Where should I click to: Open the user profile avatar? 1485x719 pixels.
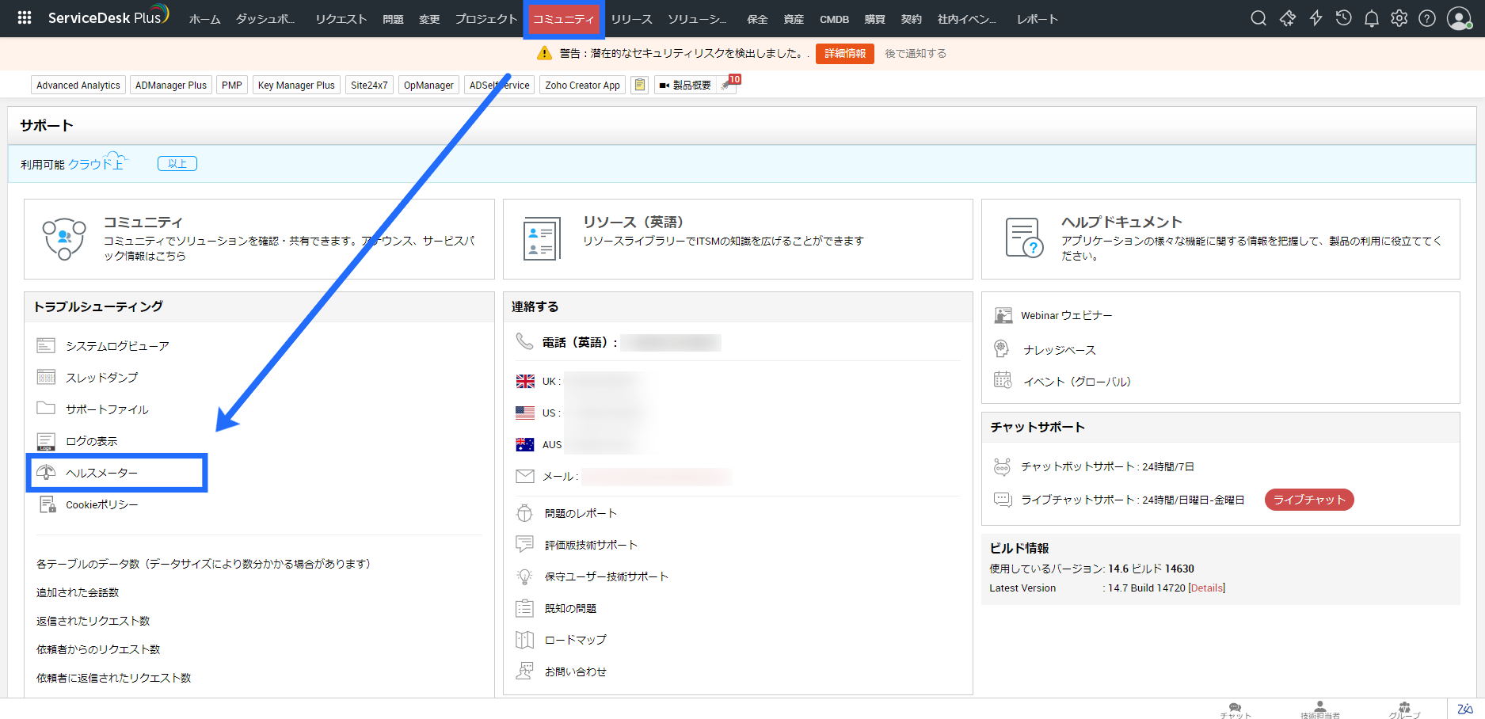pos(1459,18)
